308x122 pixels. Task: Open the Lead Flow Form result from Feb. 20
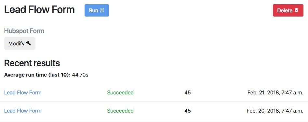tap(23, 111)
